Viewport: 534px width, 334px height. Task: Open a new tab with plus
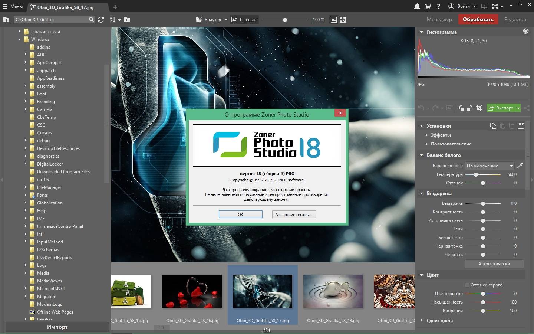coord(115,7)
